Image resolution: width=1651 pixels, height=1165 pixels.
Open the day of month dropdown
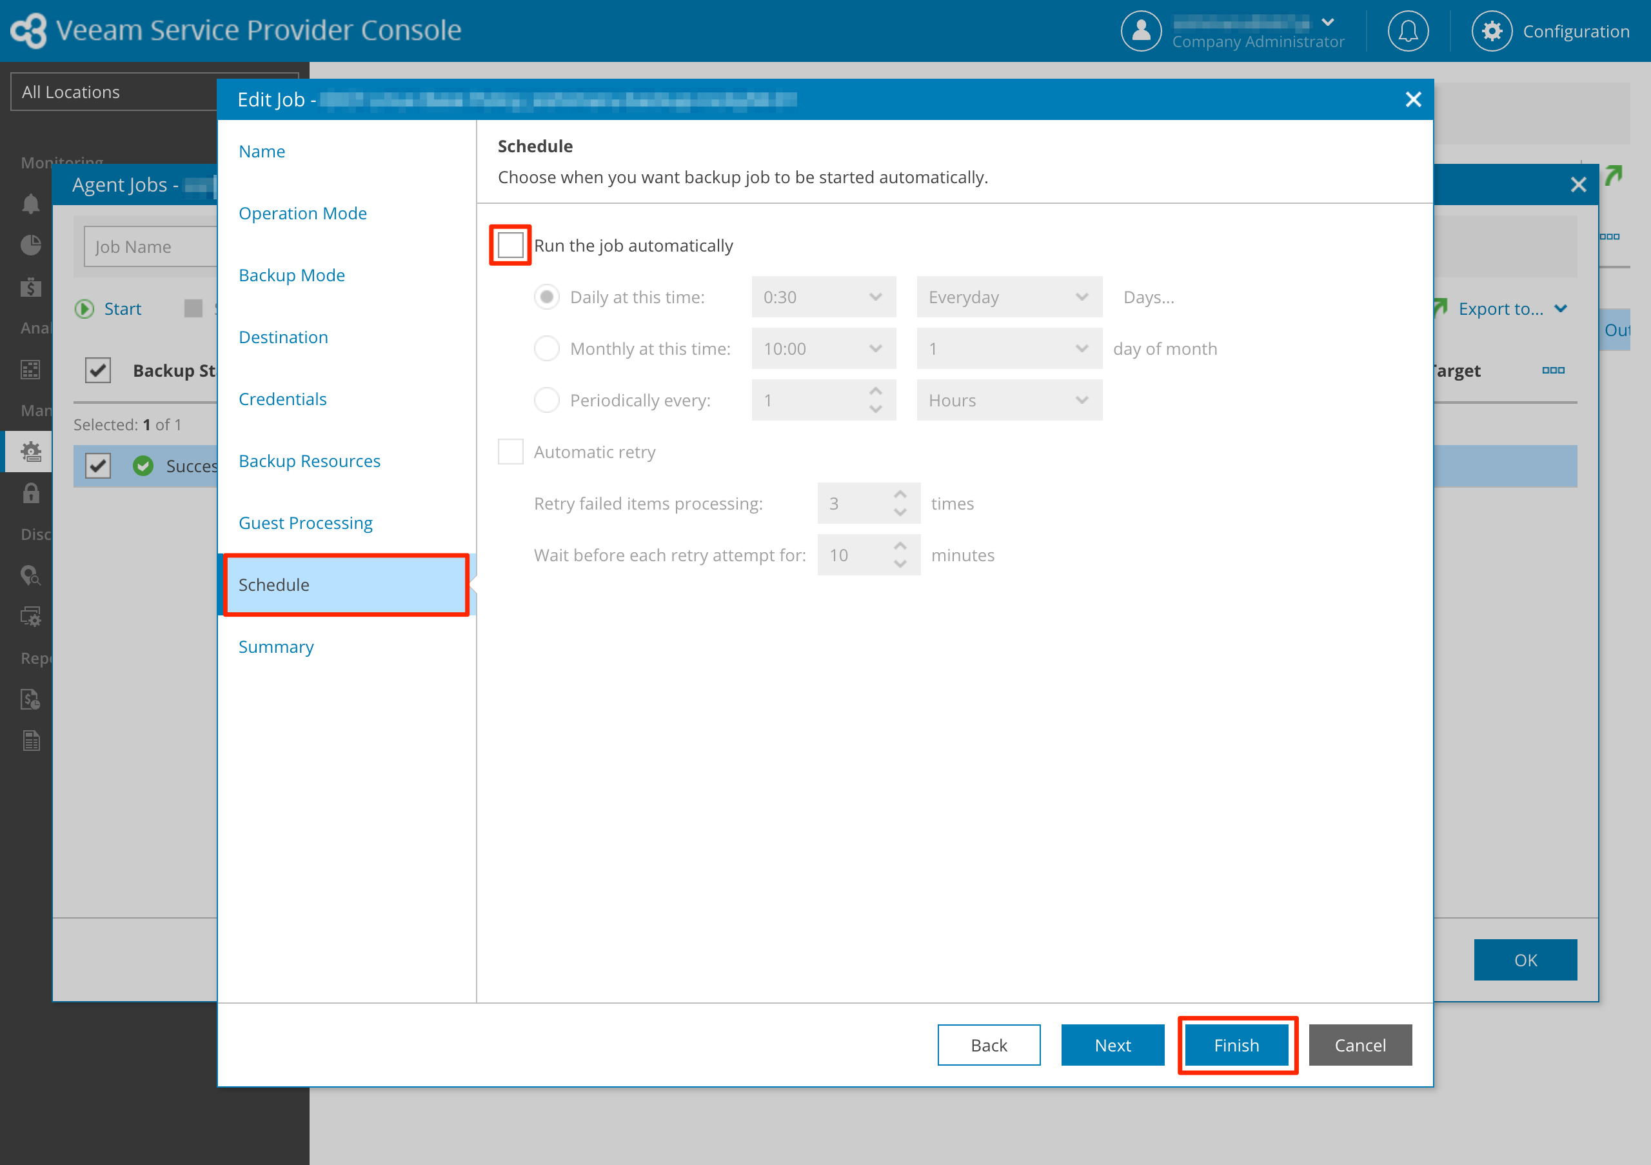1009,349
